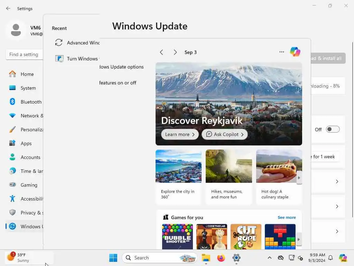Open the Copilot icon in widgets panel
Image resolution: width=354 pixels, height=266 pixels.
click(x=295, y=52)
